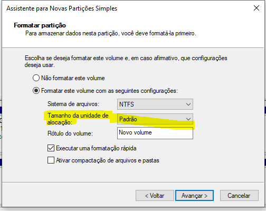Open the Tamanho da unidade de alocação dropdown
The width and height of the screenshot is (266, 211).
pyautogui.click(x=155, y=119)
